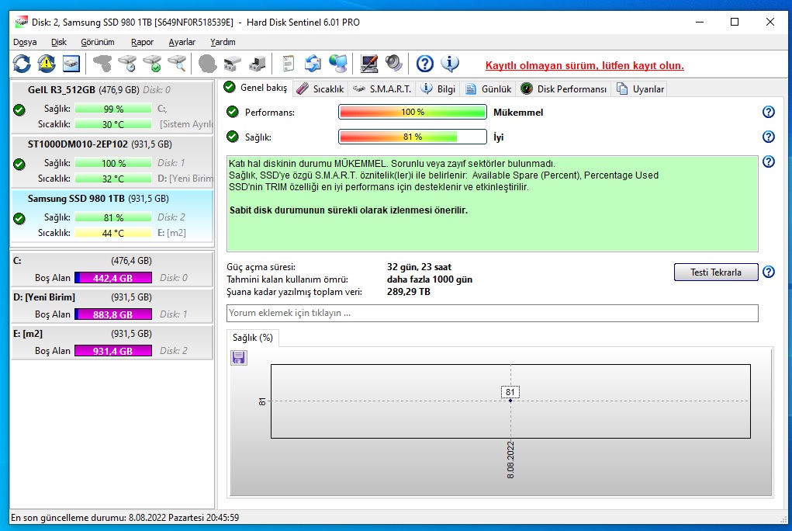Click the 81 % Sağlık bar on Genel bakış
Viewport: 792px width, 531px height.
[412, 137]
